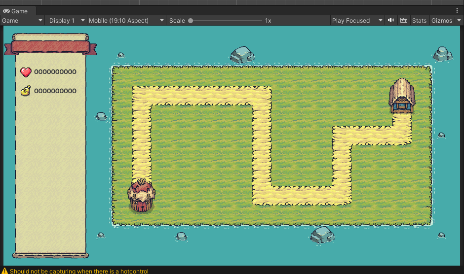
Task: Open the Game/Simulator mode dropdown
Action: pos(22,21)
